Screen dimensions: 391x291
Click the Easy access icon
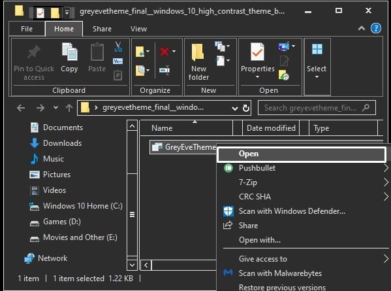click(220, 61)
